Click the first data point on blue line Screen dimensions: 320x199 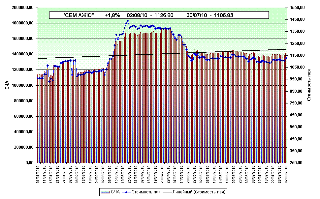[38, 78]
